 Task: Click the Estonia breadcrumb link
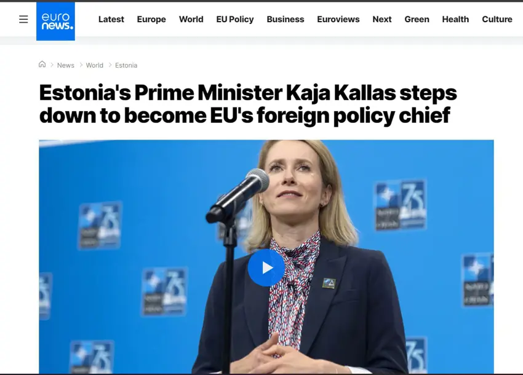126,65
